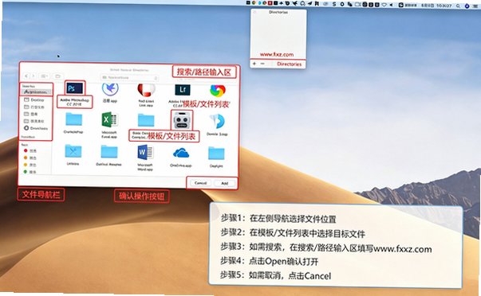The width and height of the screenshot is (481, 296).
Task: Select the Microsoft Excel.app icon
Action: pyautogui.click(x=109, y=120)
